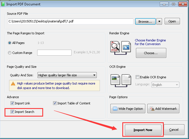Click the Open button for source PDF
The height and width of the screenshot is (139, 189).
[172, 21]
